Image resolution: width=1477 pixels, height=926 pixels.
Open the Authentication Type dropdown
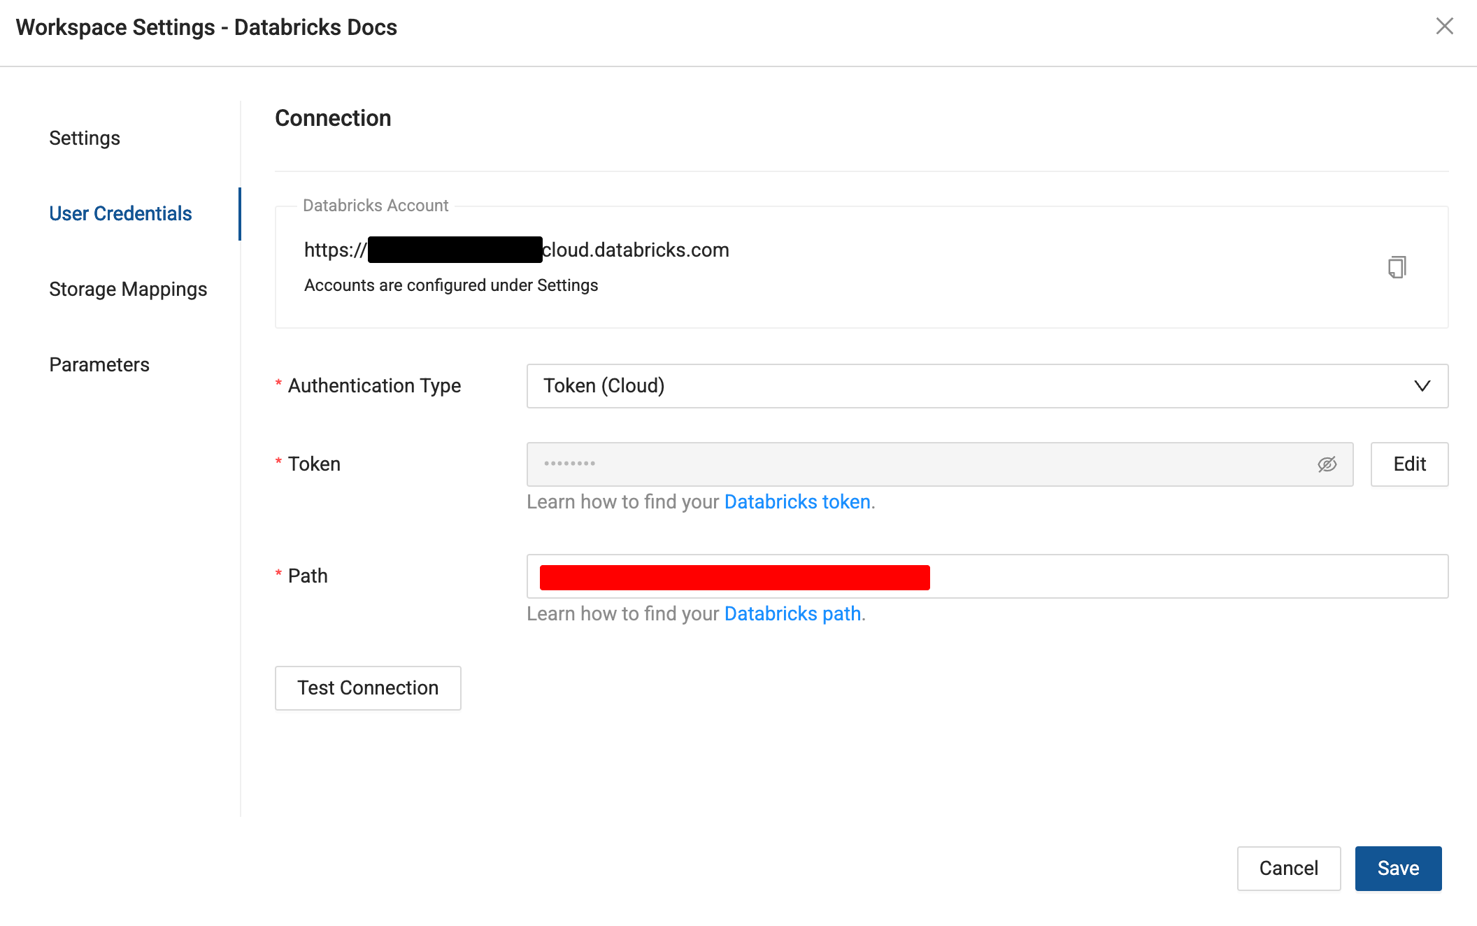coord(987,386)
